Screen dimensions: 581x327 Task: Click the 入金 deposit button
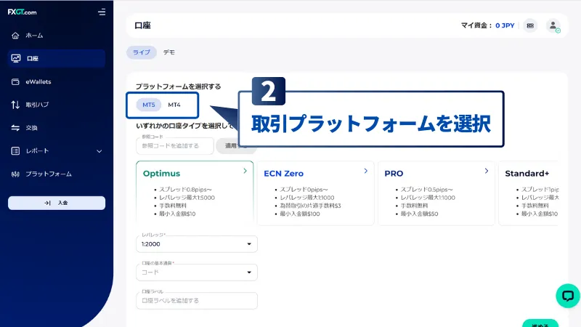57,203
